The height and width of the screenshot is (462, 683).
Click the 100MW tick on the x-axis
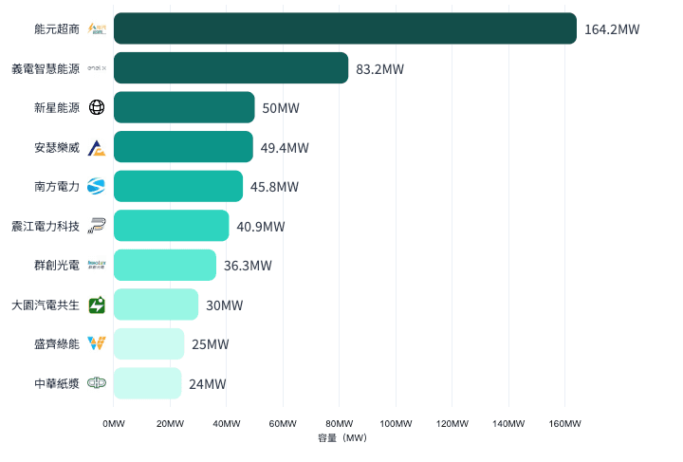tap(396, 423)
